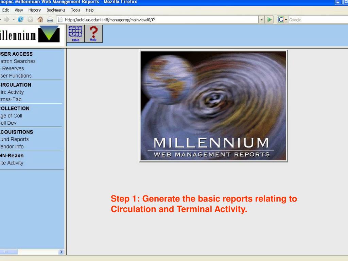
Task: Open the Table view icon
Action: click(x=75, y=34)
